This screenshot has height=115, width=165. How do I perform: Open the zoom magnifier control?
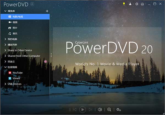coord(109,109)
